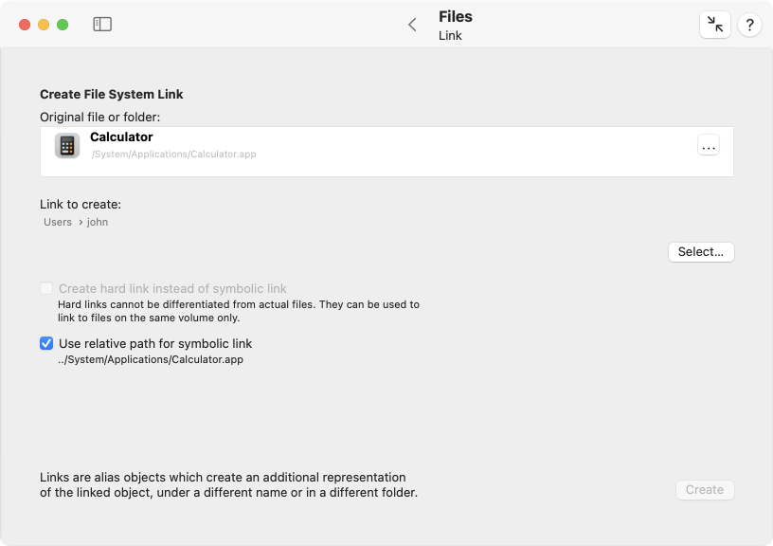This screenshot has height=546, width=773.
Task: Open help with the question mark button
Action: click(x=749, y=25)
